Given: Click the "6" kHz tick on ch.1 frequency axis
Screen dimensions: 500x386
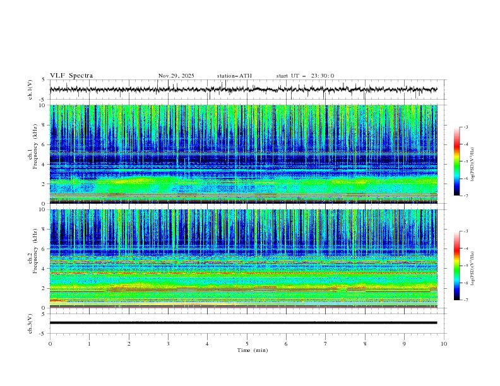Looking at the screenshot, I should point(45,145).
